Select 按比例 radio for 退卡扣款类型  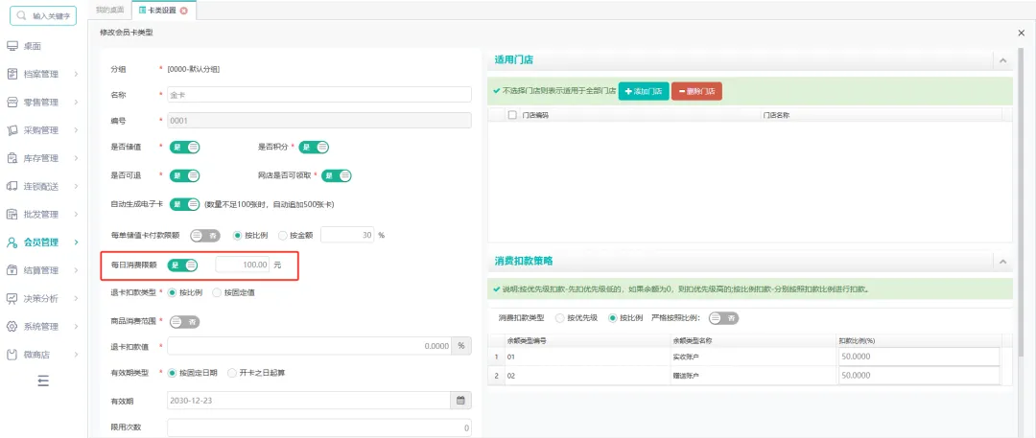[173, 292]
